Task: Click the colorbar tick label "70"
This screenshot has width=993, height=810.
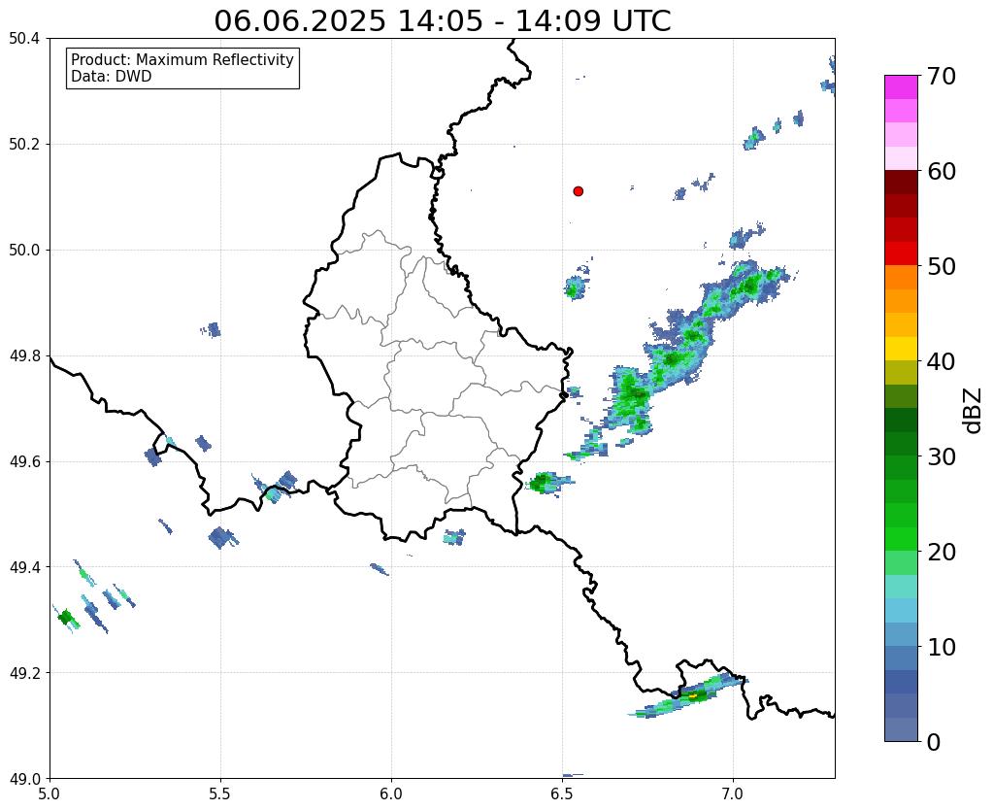Action: coord(942,76)
